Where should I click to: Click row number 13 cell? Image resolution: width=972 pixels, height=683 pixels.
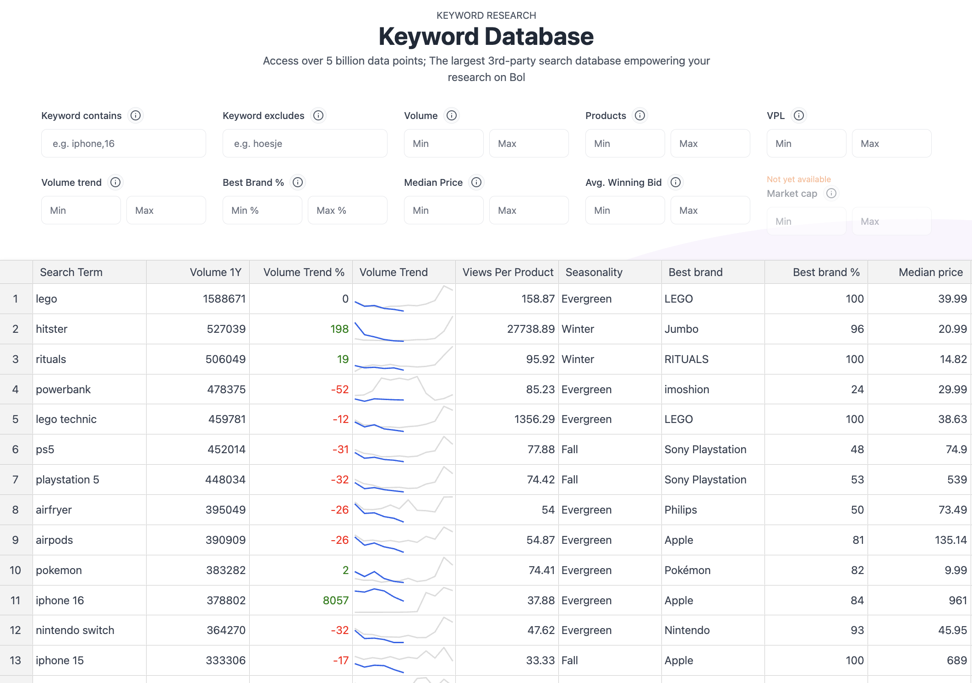pos(16,661)
